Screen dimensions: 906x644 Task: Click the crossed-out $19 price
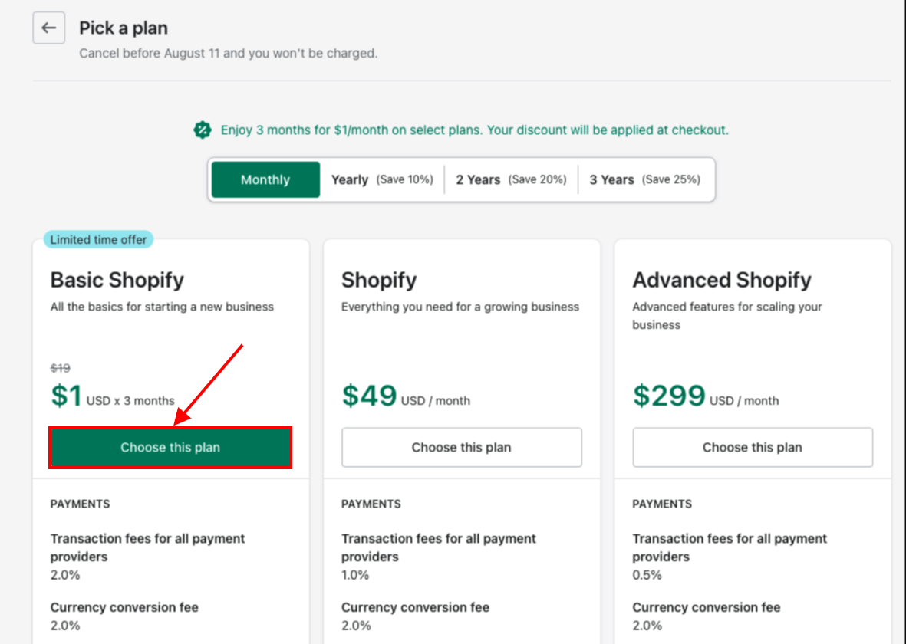[x=60, y=368]
